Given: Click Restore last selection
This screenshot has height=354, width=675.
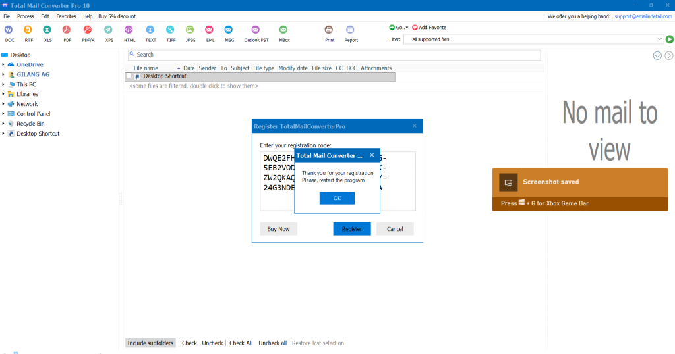Looking at the screenshot, I should tap(318, 343).
